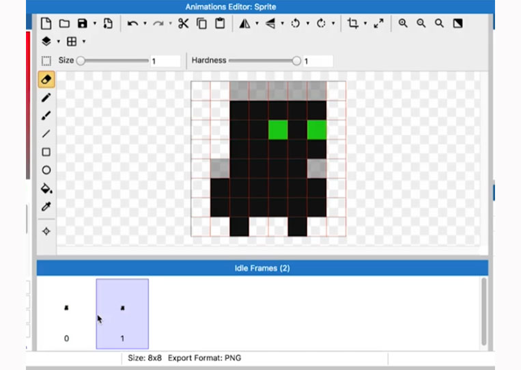
Task: Click the Idle Frames (2) header
Action: click(x=262, y=268)
